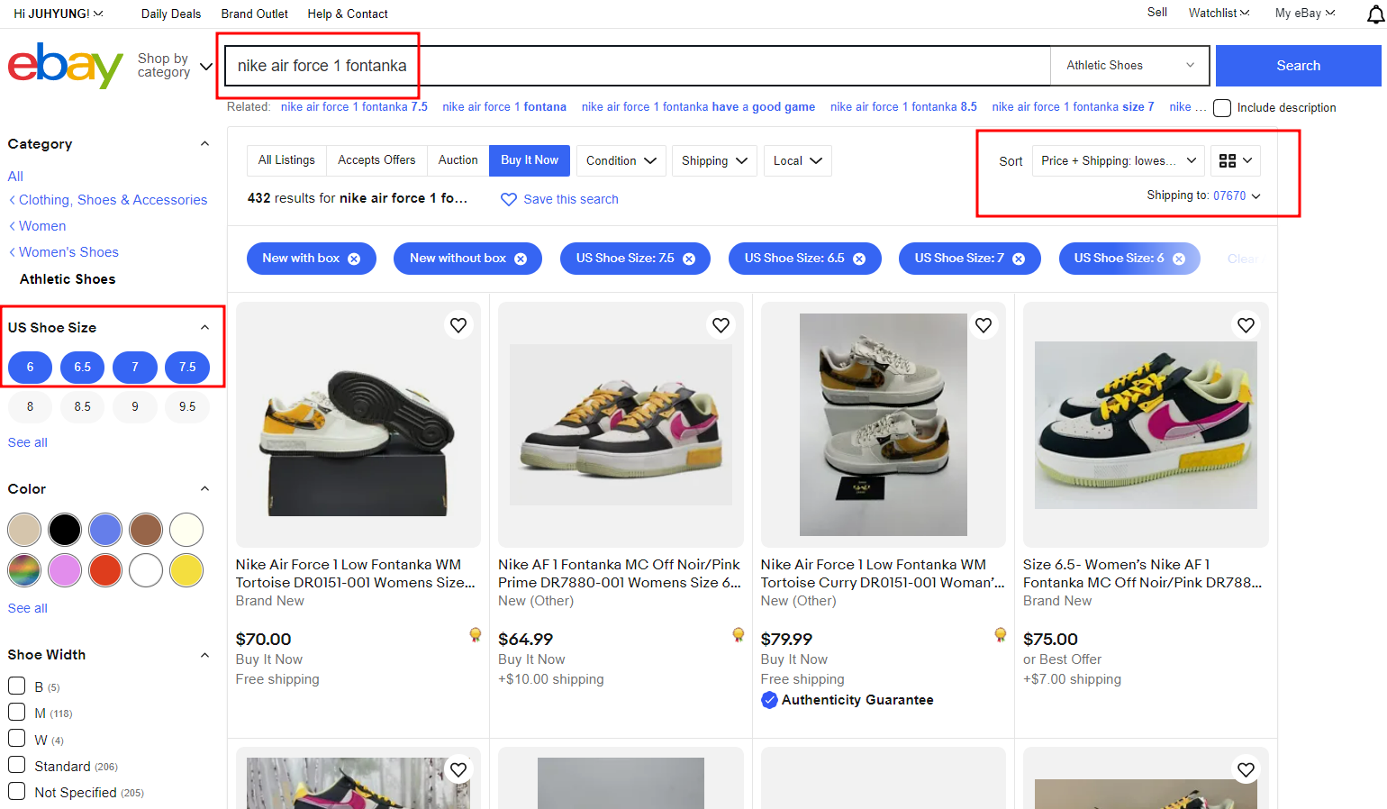Open the Watchlist menu
Image resolution: width=1387 pixels, height=809 pixels.
(x=1219, y=14)
